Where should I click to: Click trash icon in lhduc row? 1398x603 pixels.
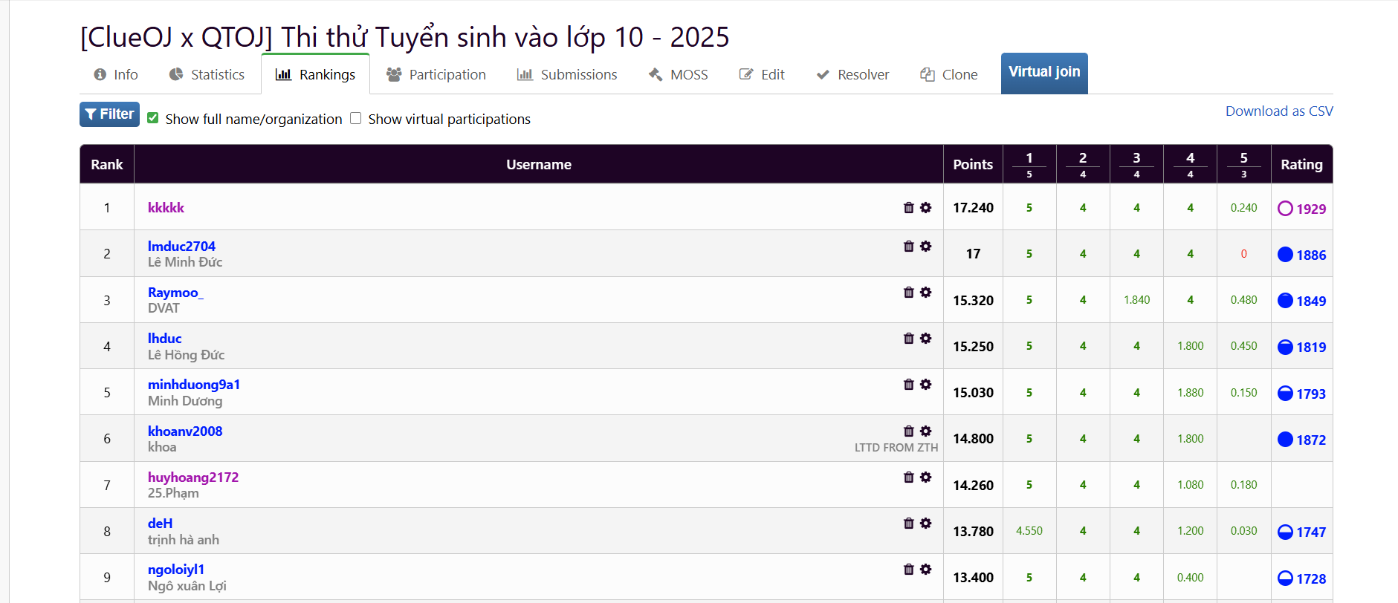908,338
